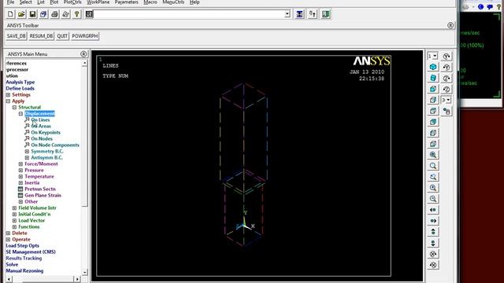Open Gen Plane Strain item
Screen dimensions: 504x283
(43, 196)
